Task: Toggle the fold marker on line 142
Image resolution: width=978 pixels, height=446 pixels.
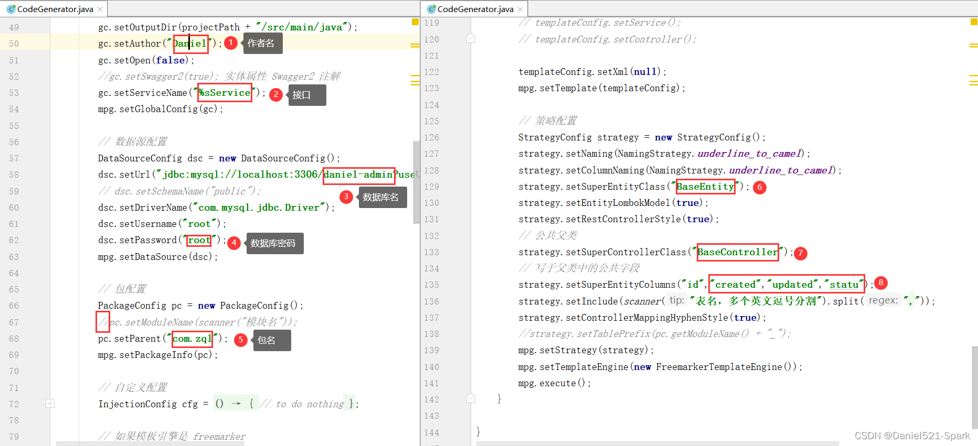Action: tap(471, 399)
